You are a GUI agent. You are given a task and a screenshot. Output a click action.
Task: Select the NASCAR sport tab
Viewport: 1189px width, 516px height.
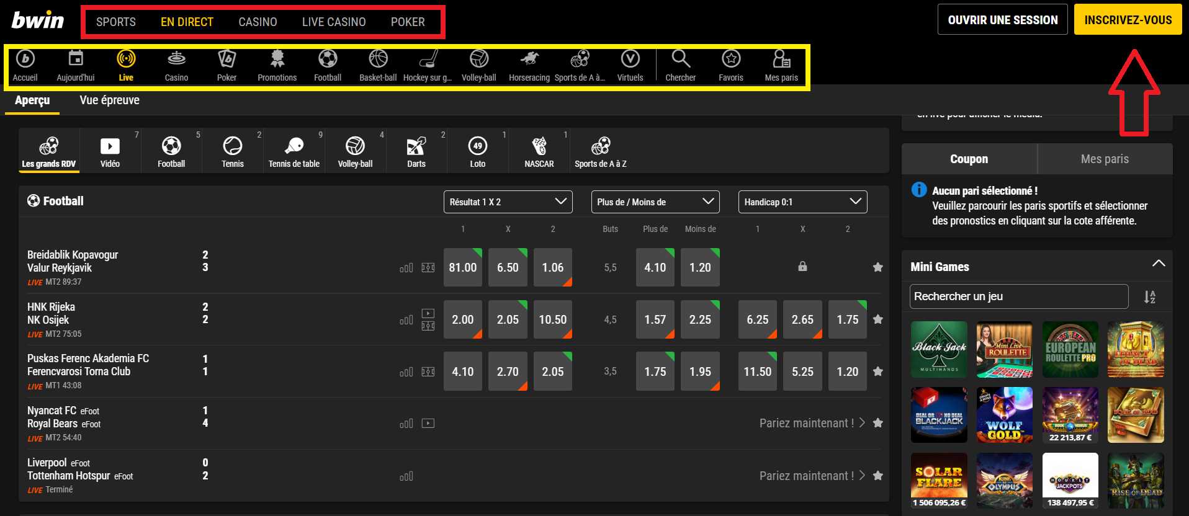point(539,151)
